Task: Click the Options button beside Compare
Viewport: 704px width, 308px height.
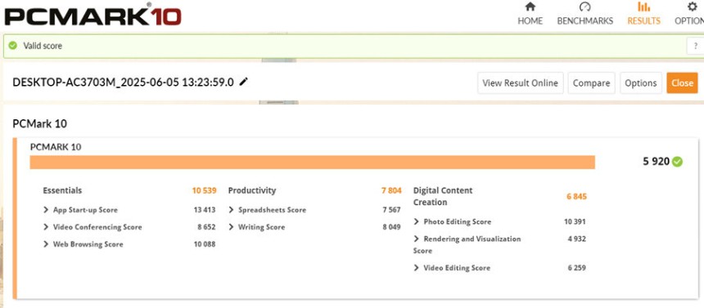Action: tap(641, 83)
